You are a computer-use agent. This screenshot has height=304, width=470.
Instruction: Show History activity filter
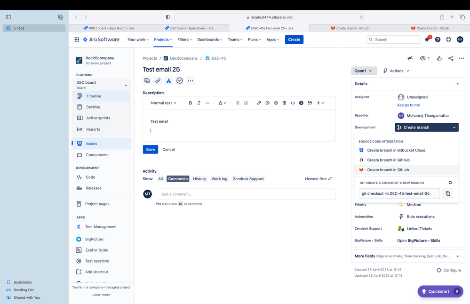click(x=199, y=179)
